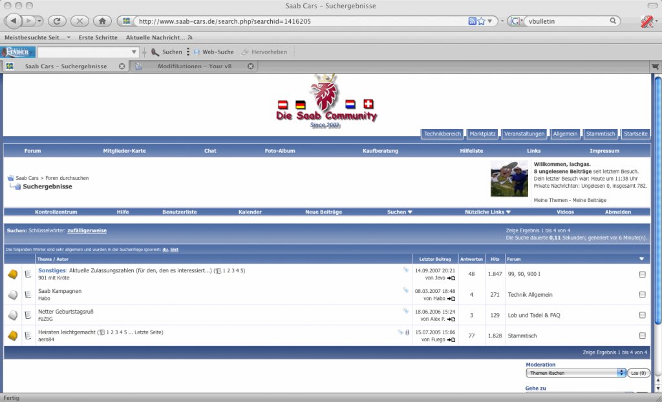Click the Finder toolbar logo
This screenshot has height=402, width=662.
[18, 52]
